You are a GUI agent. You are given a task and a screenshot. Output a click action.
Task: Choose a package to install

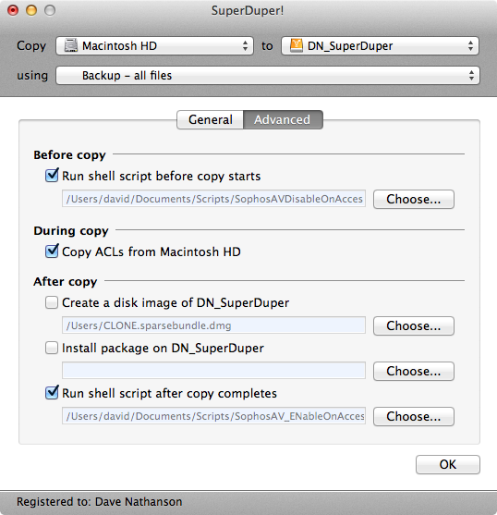tap(414, 371)
